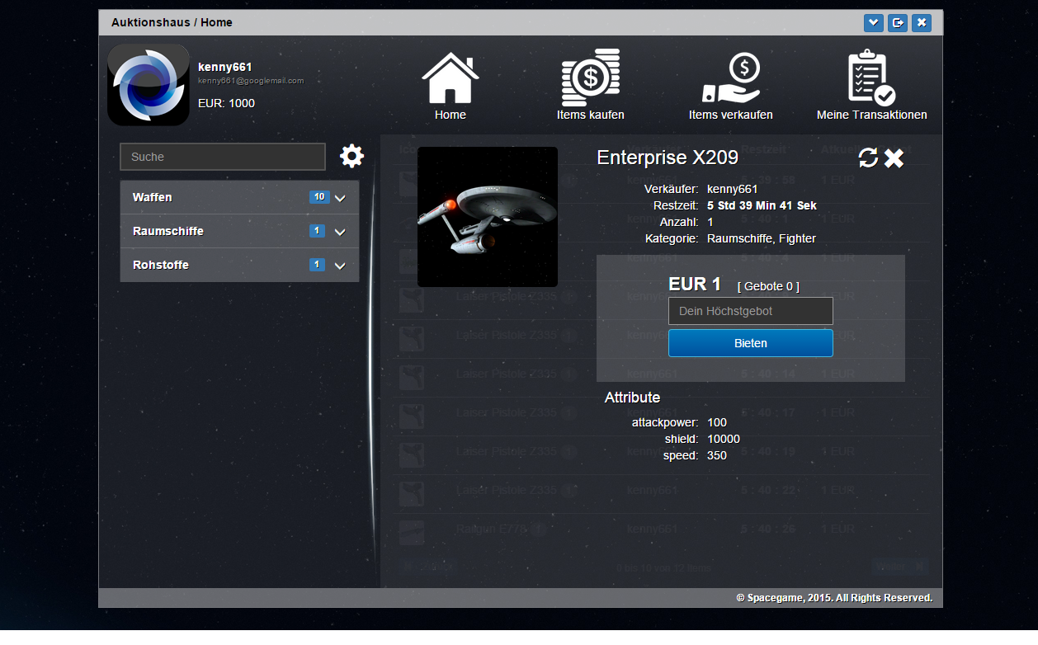Click the seller name after Verkäufer
This screenshot has height=645, width=1038.
[733, 189]
